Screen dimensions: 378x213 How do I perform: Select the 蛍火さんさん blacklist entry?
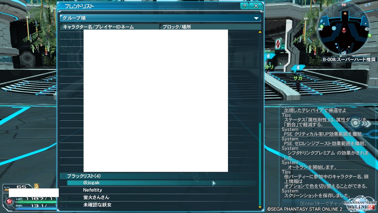[162, 197]
